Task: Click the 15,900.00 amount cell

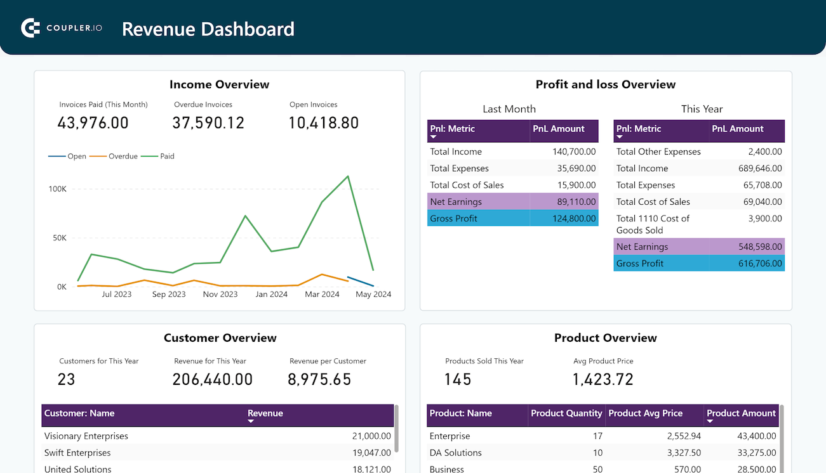Action: [x=576, y=185]
